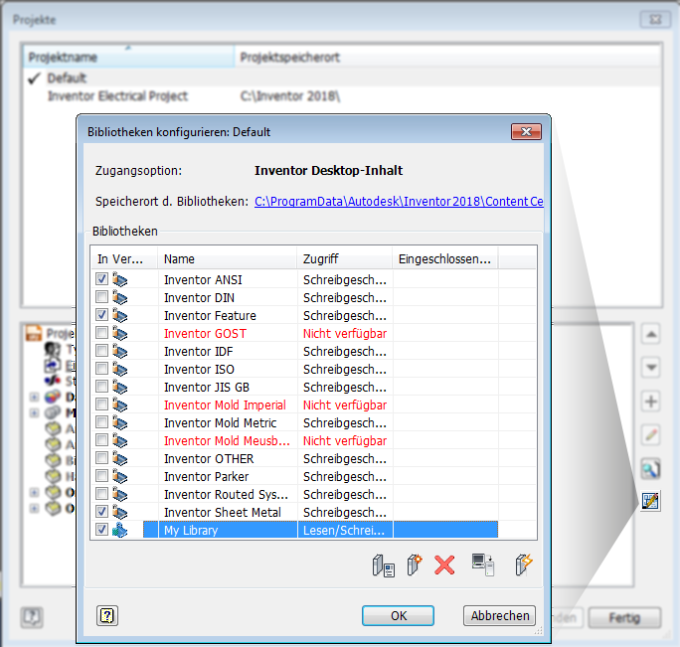Click the My Library read/write book icon
The width and height of the screenshot is (680, 647).
click(x=119, y=530)
